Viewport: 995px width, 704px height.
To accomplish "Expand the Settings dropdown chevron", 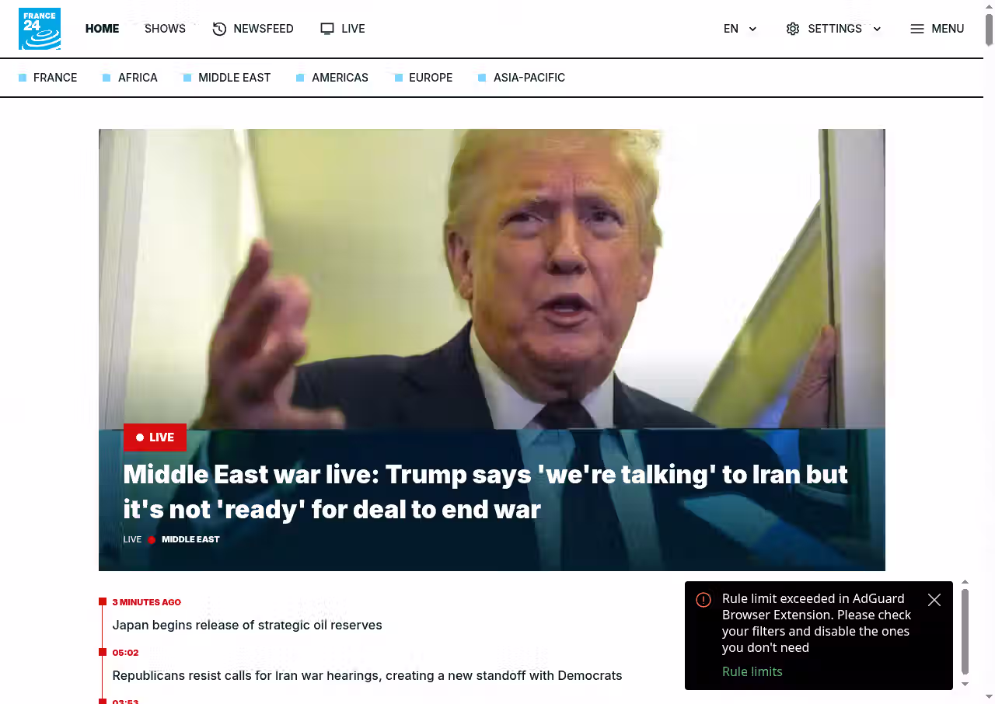I will 877,29.
